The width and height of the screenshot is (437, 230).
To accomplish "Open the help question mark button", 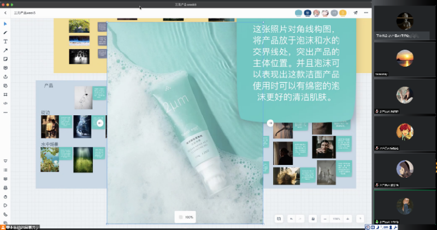I will pos(360,219).
